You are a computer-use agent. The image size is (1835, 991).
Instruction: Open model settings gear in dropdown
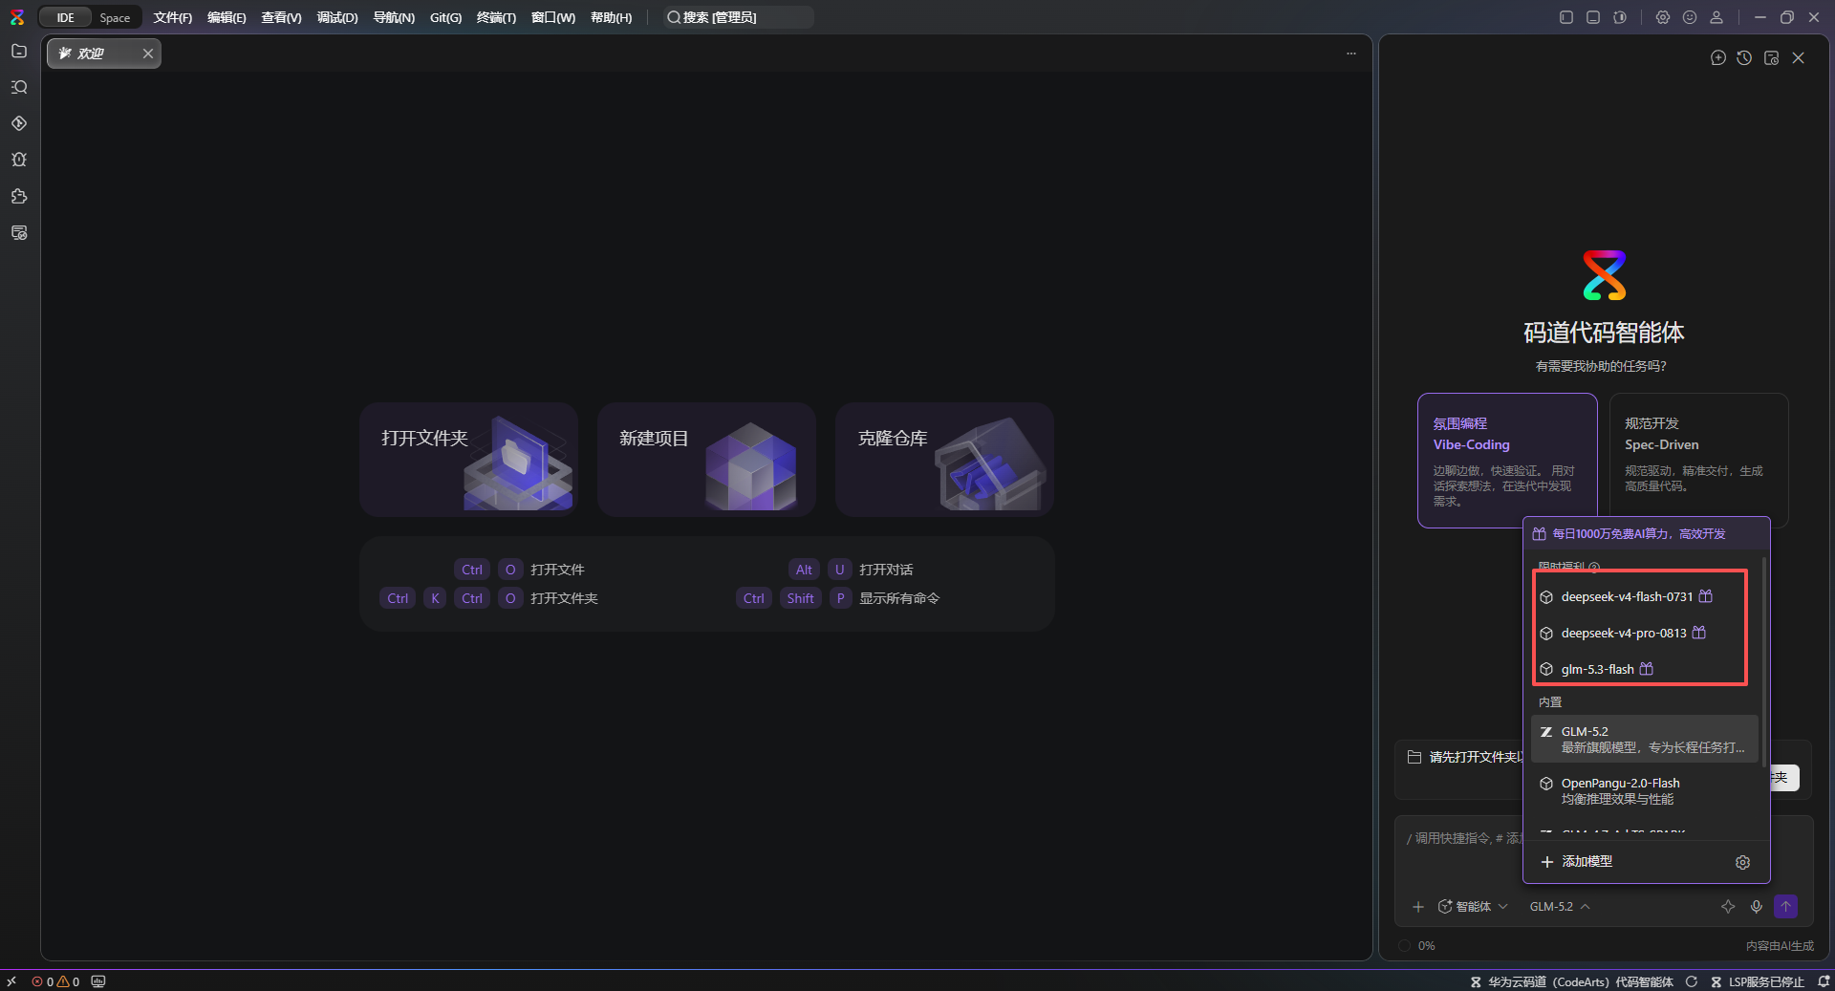(x=1742, y=862)
